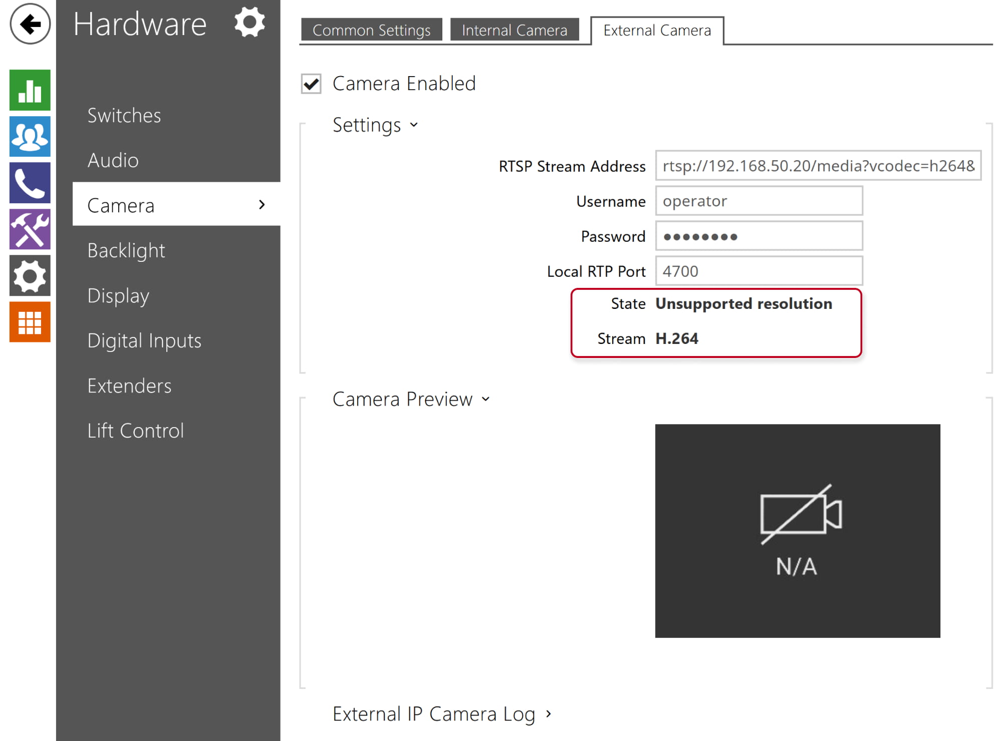Open the Directory users icon
This screenshot has height=741, width=1002.
tap(30, 137)
